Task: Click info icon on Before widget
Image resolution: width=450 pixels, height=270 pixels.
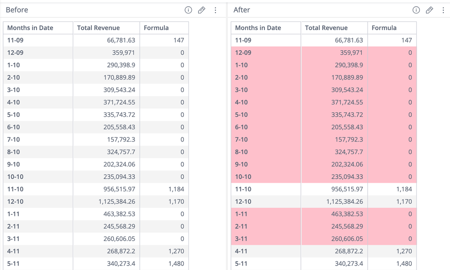Action: click(x=188, y=10)
